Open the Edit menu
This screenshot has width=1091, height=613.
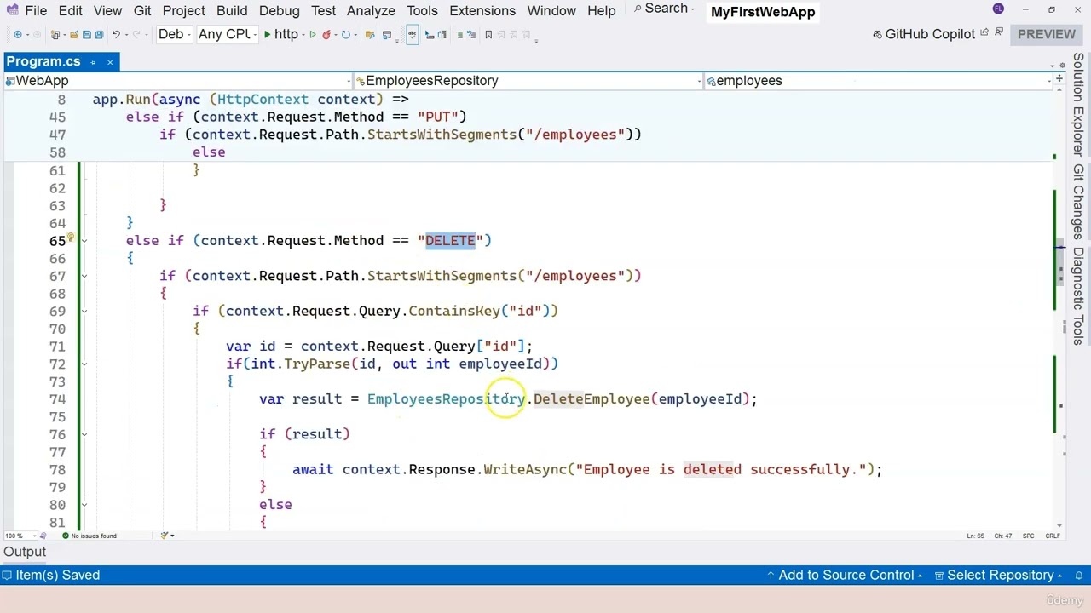point(71,11)
